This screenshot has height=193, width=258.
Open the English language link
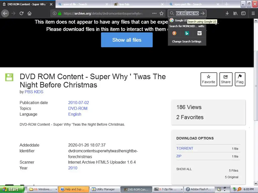[x=75, y=114]
